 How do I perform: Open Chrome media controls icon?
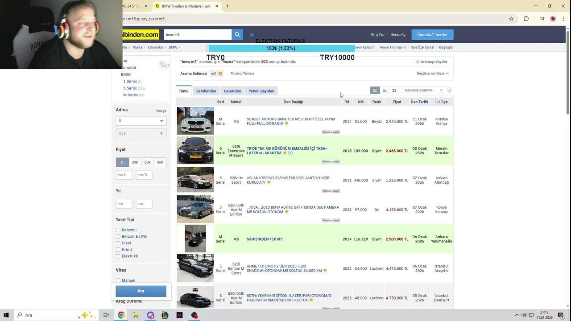(x=542, y=19)
